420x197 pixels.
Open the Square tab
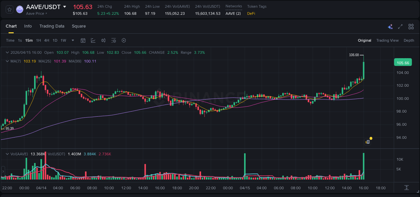[79, 26]
